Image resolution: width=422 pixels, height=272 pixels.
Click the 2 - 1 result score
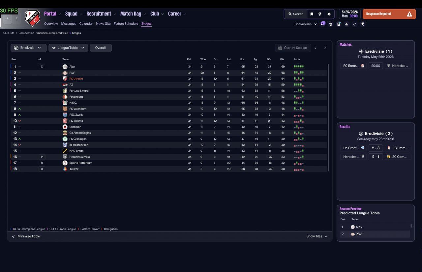[x=376, y=157]
